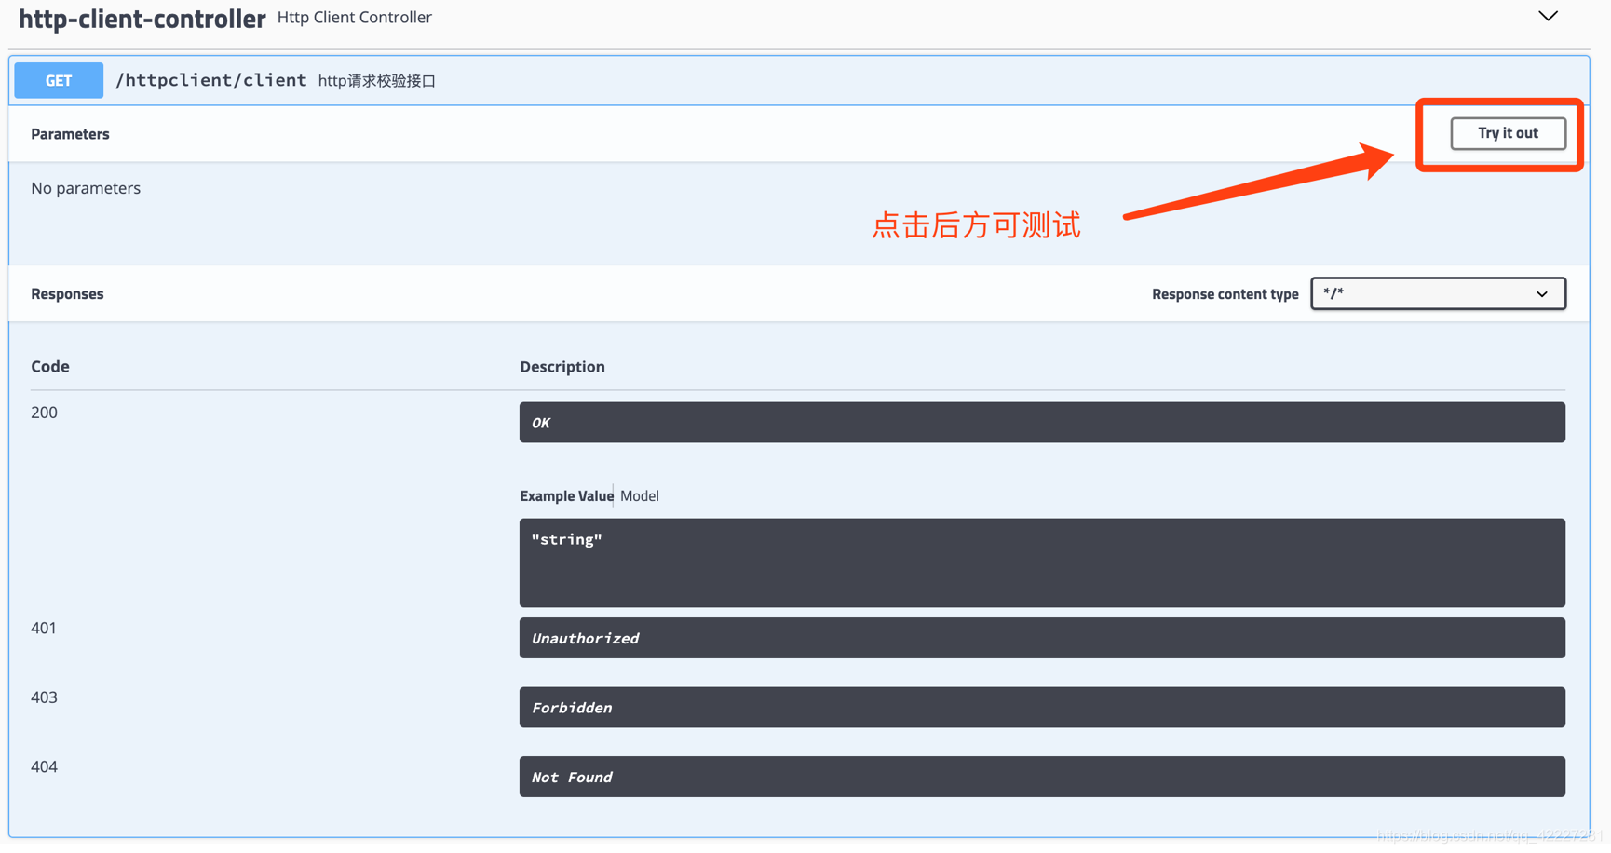Click the http-client-controller heading

coord(142,18)
